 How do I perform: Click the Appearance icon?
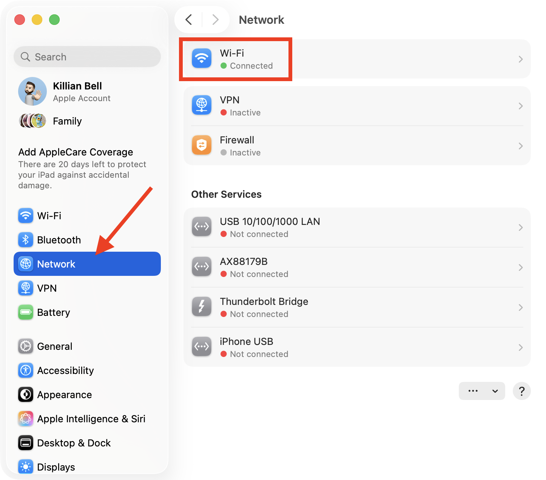(25, 394)
